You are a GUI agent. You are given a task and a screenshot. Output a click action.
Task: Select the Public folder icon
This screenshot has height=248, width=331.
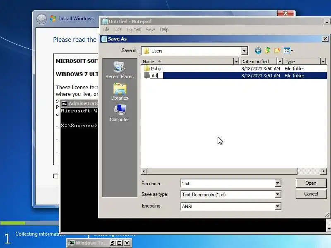point(147,69)
